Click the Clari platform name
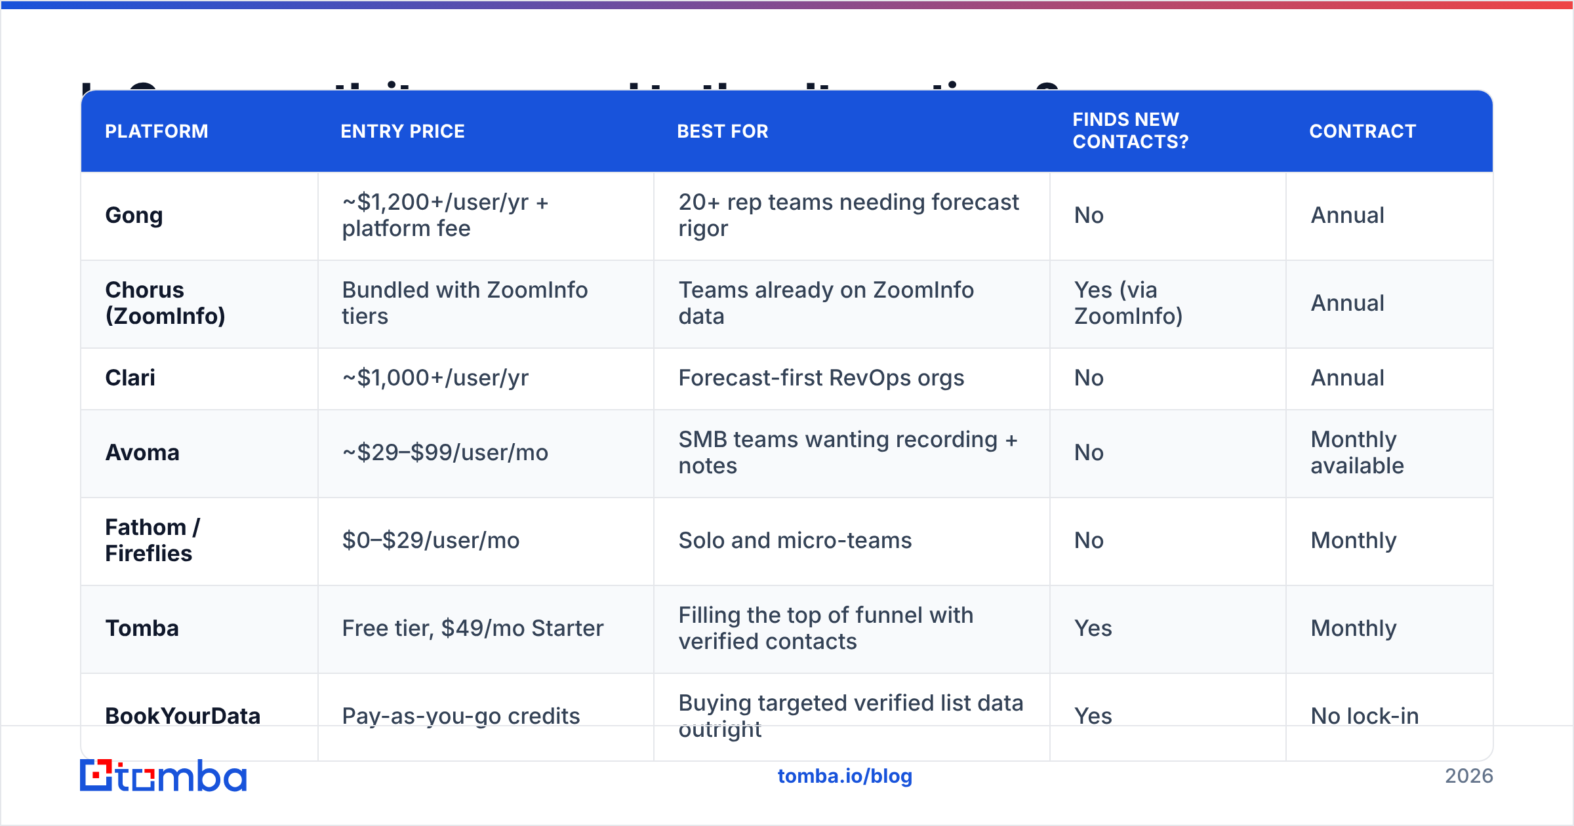The height and width of the screenshot is (826, 1574). (x=130, y=378)
